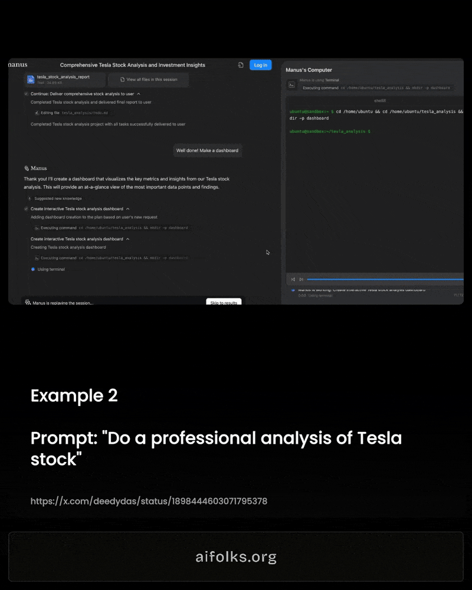Click checkmark beside first Create interactive dashboard step
The height and width of the screenshot is (590, 472).
pyautogui.click(x=26, y=209)
